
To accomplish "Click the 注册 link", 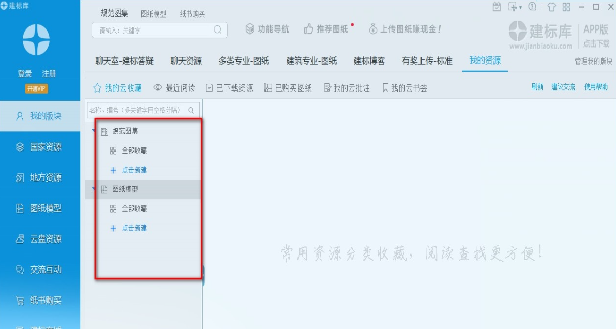I will tap(49, 73).
